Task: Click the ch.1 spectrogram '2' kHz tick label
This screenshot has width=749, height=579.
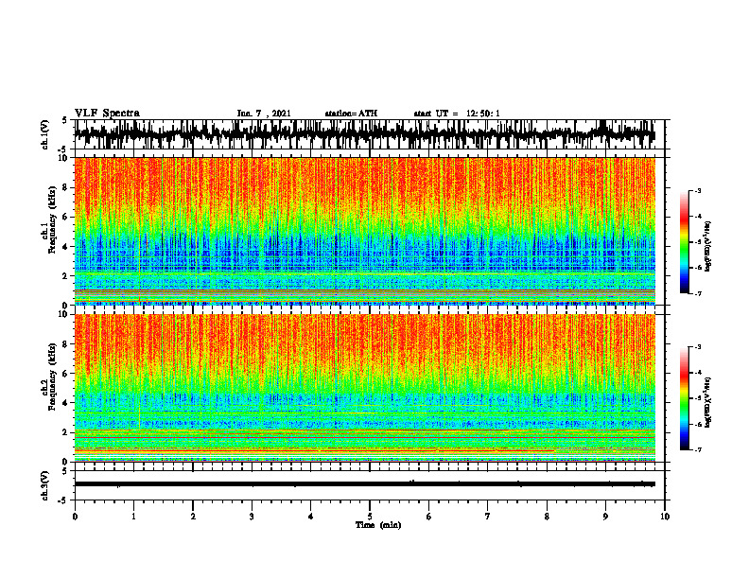Action: 66,276
